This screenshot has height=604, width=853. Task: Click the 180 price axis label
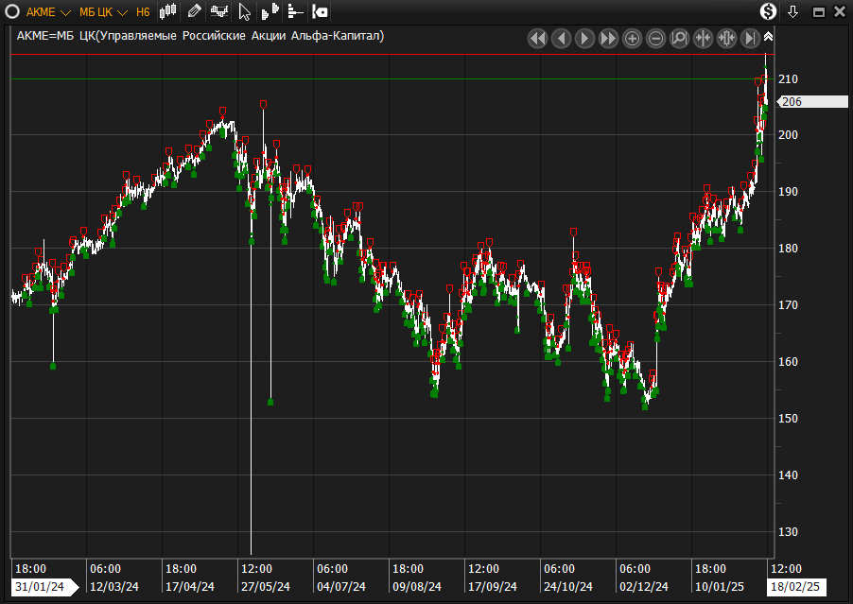789,249
